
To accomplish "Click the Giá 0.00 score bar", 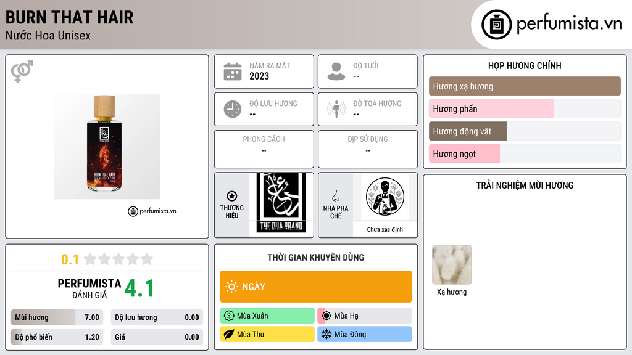I will point(157,337).
